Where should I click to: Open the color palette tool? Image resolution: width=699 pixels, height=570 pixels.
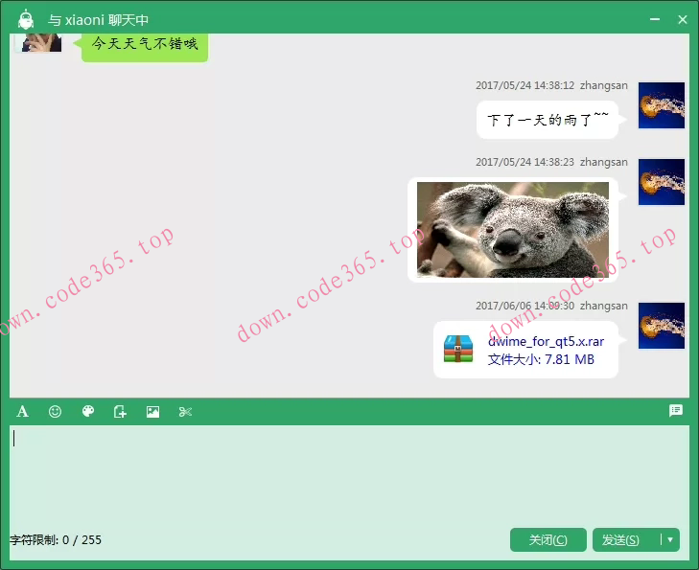[88, 412]
